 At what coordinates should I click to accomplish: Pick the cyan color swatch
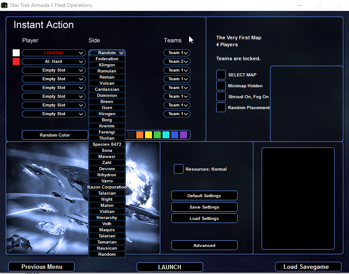166,135
